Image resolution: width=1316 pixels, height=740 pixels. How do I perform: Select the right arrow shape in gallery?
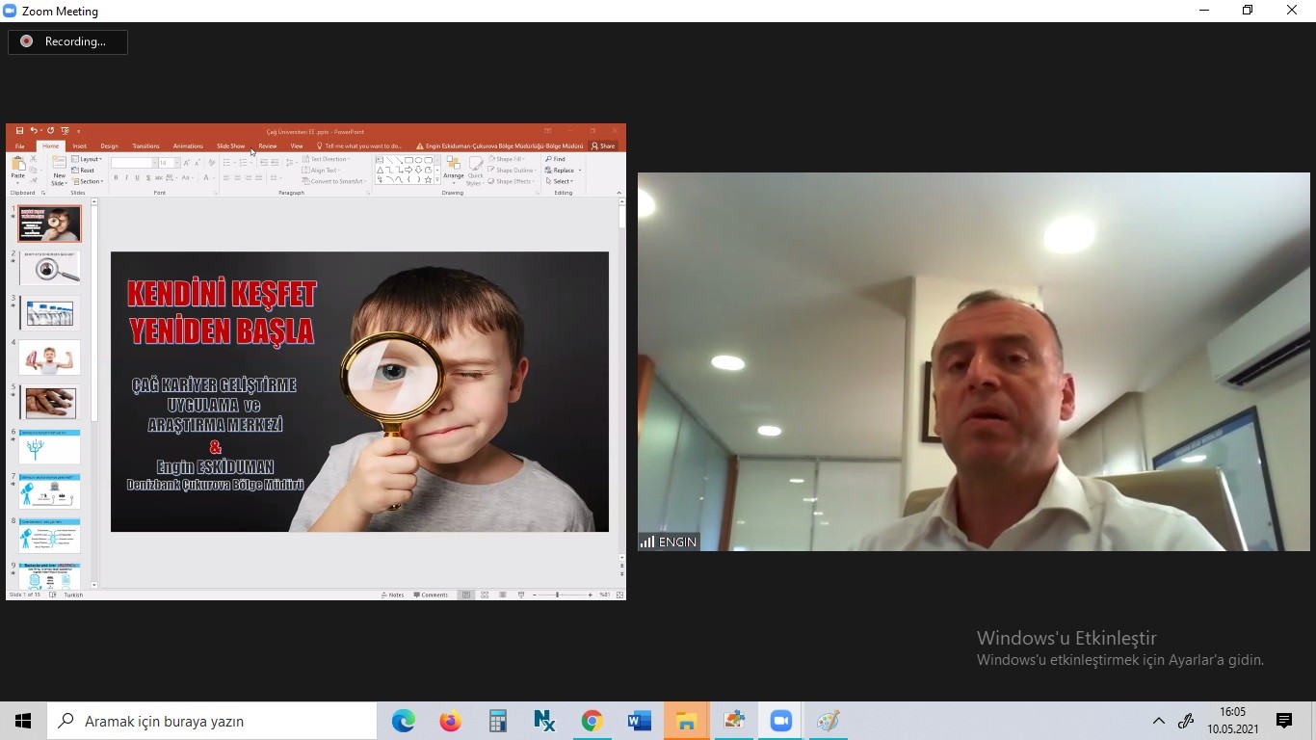408,170
